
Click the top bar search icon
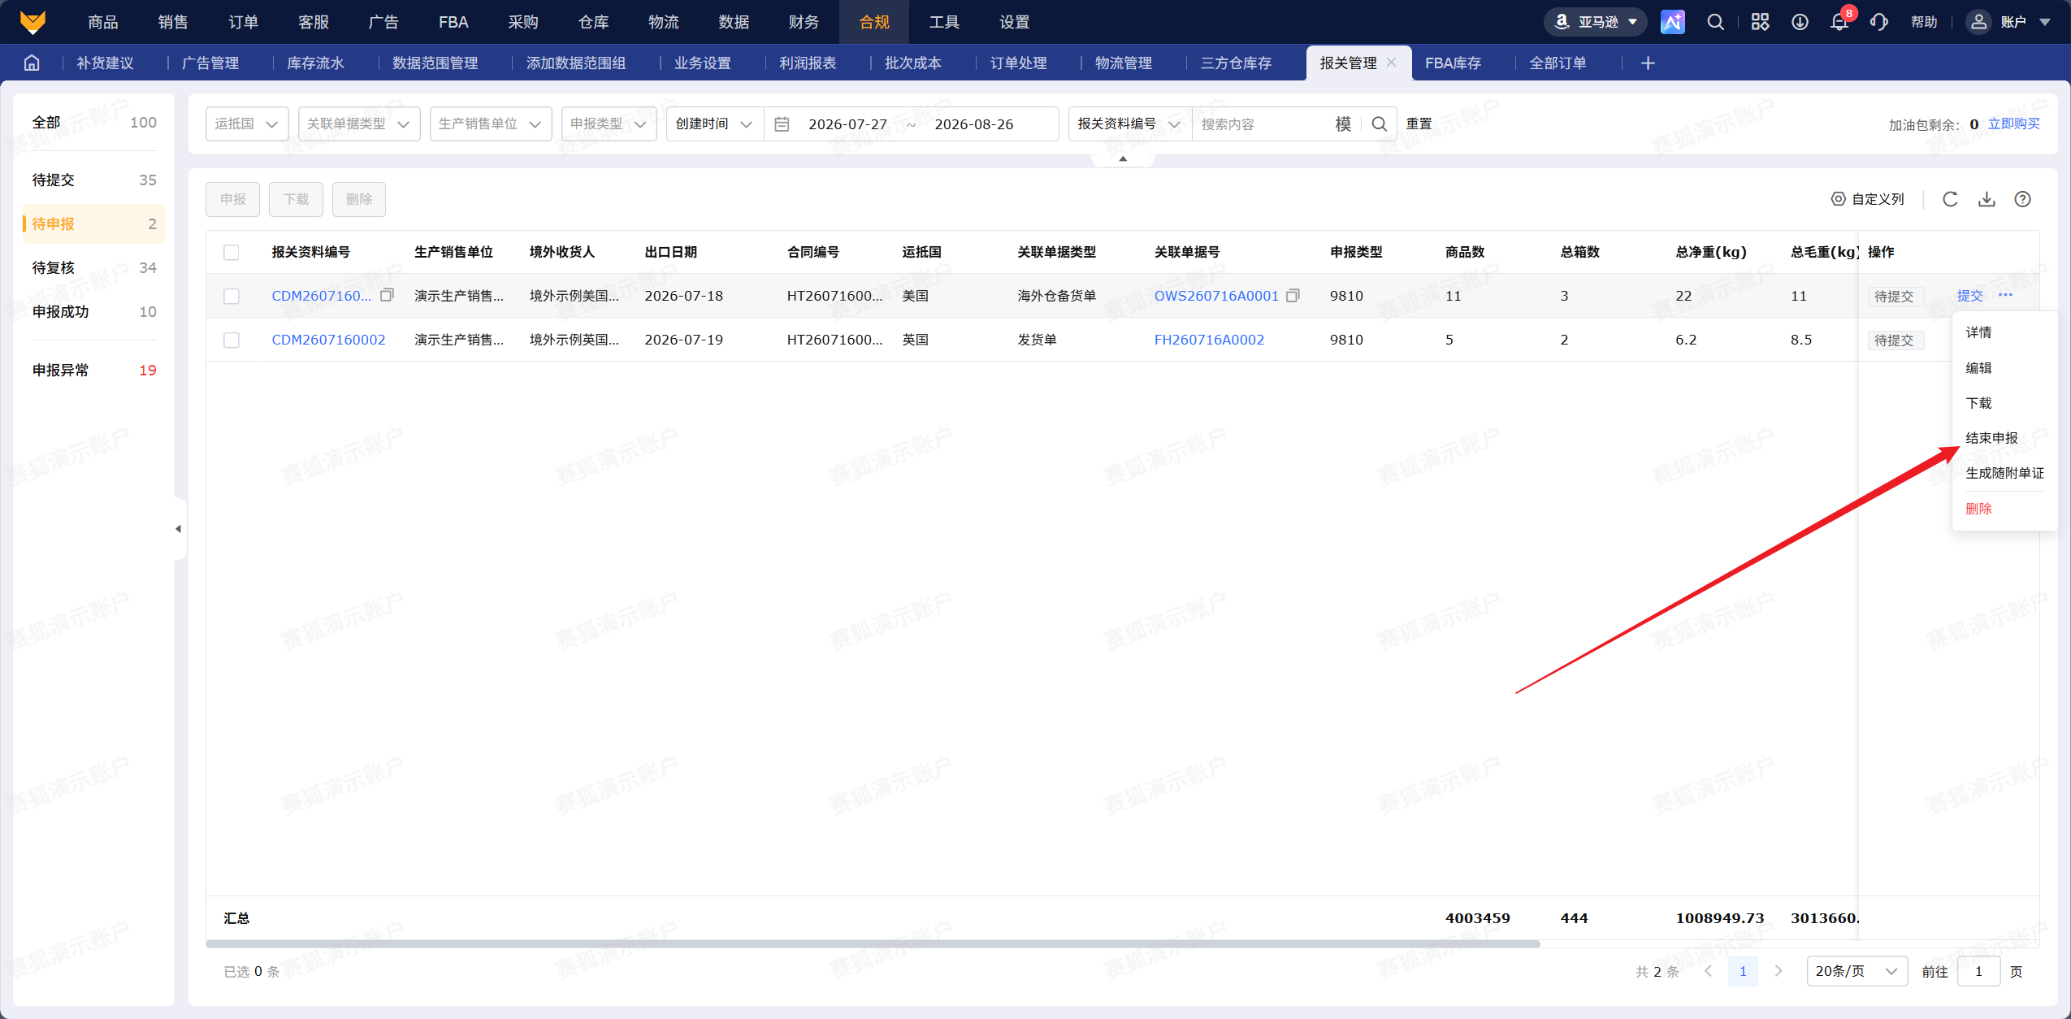click(x=1715, y=22)
